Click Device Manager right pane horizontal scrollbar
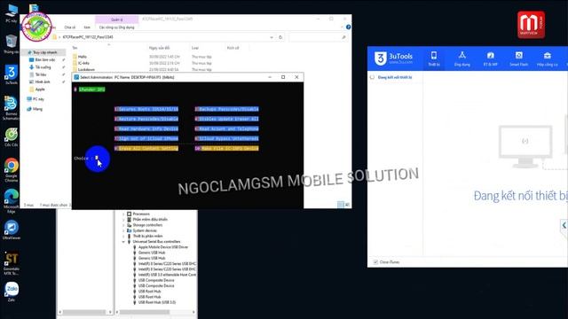568x319 pixels. pyautogui.click(x=145, y=312)
